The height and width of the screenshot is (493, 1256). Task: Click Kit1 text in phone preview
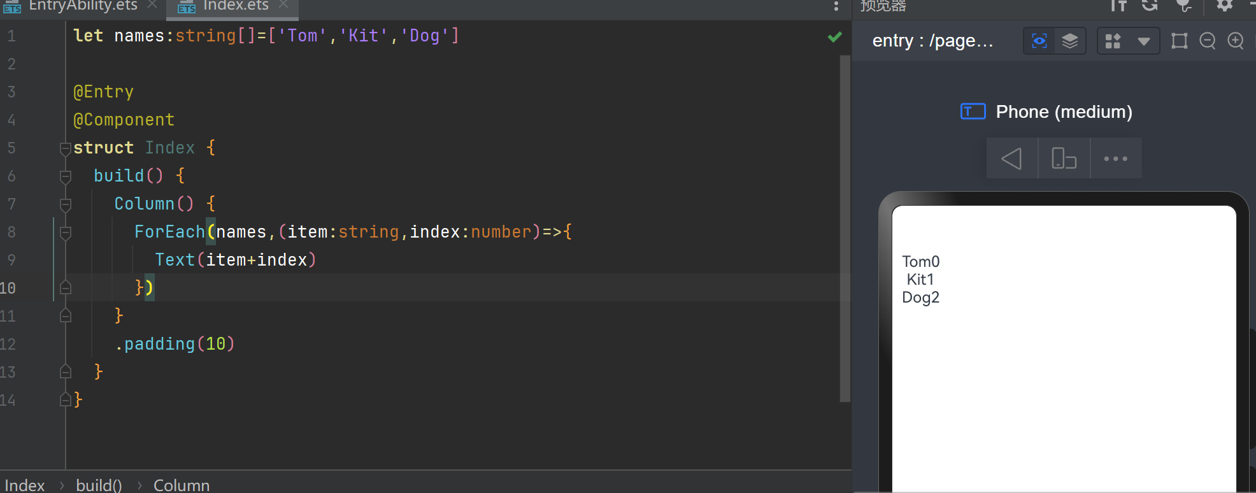[x=920, y=280]
